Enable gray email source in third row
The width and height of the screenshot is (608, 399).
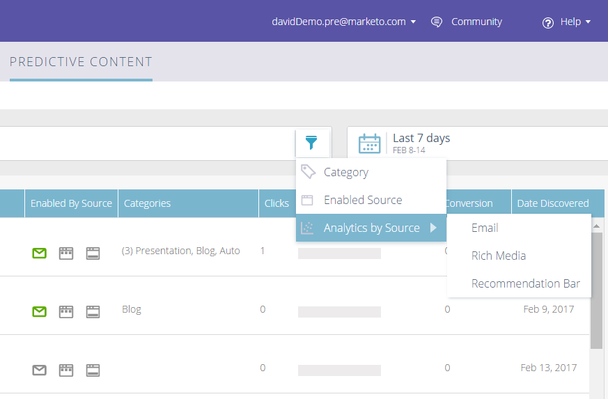click(x=40, y=370)
